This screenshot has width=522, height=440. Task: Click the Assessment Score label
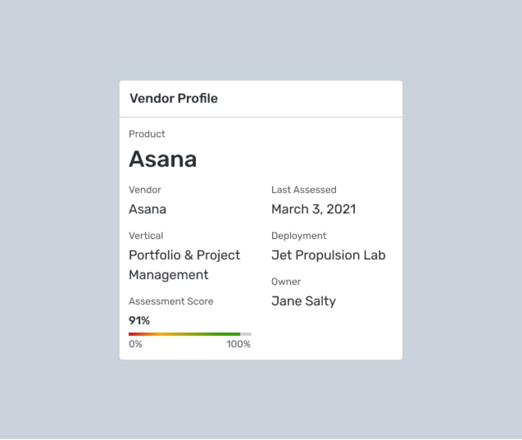pyautogui.click(x=171, y=301)
